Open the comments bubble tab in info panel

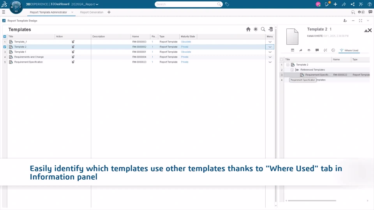click(317, 50)
